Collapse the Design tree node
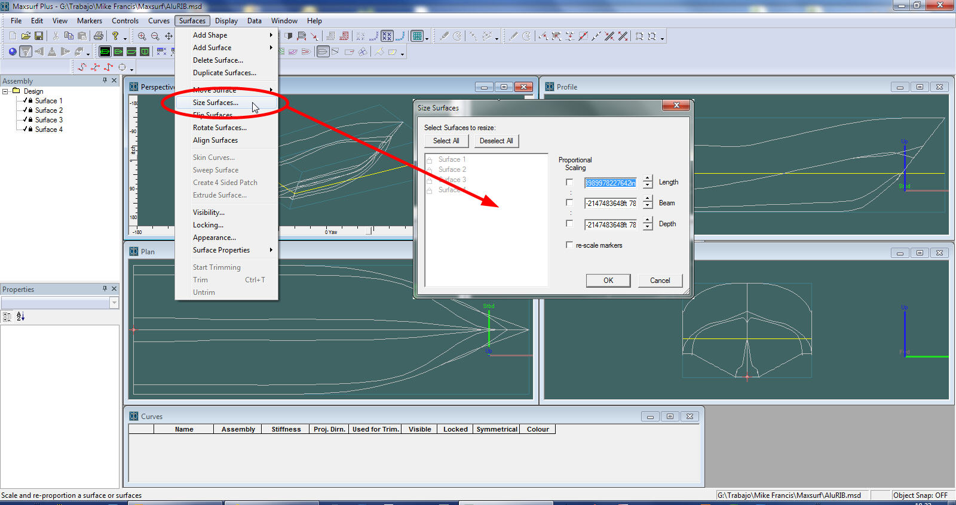The image size is (956, 505). 5,91
